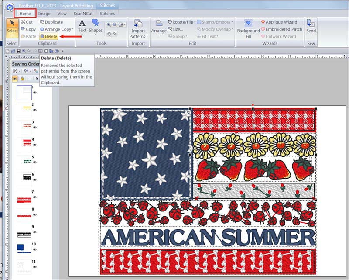Open the View ribbon tab

(x=62, y=14)
